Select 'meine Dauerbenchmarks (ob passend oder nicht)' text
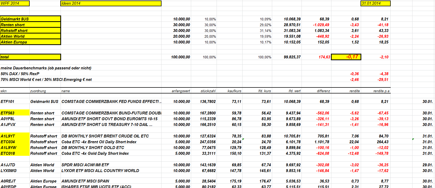This screenshot has height=188, width=435. 46,68
